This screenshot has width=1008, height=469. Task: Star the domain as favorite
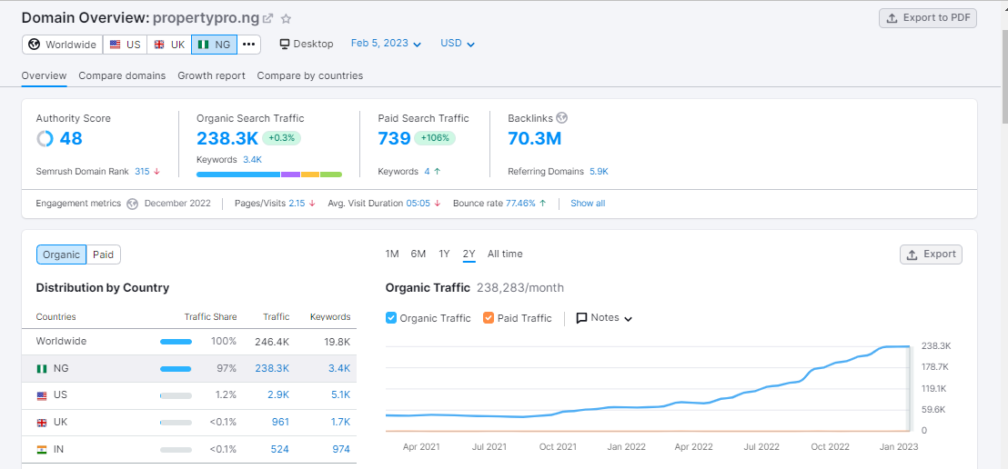(286, 18)
